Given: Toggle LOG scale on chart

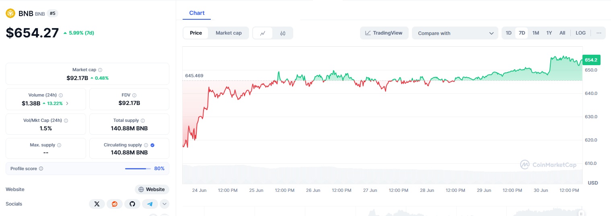Looking at the screenshot, I should tap(581, 33).
